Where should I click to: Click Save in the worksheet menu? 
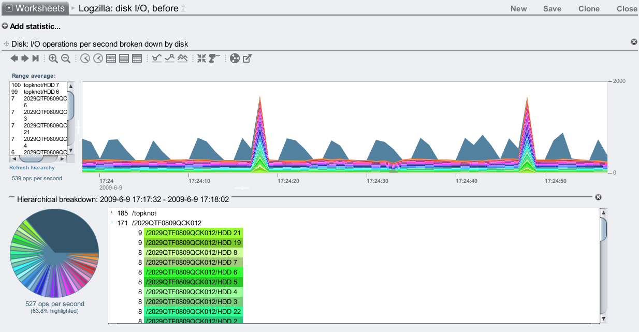tap(552, 9)
